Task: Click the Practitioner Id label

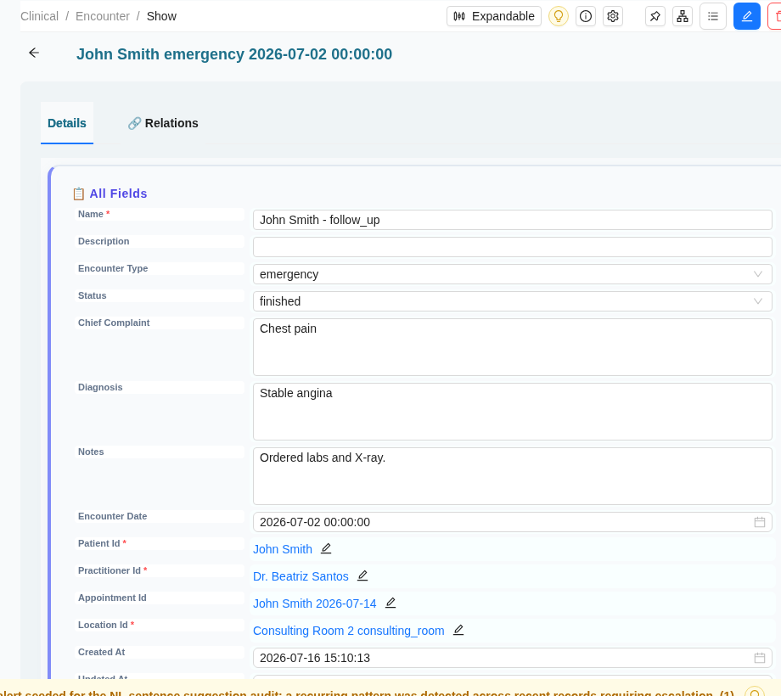Action: pos(113,570)
